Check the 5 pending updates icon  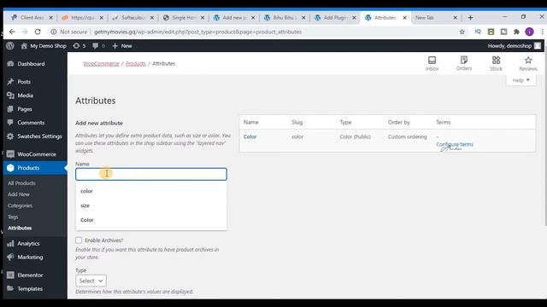click(x=79, y=46)
